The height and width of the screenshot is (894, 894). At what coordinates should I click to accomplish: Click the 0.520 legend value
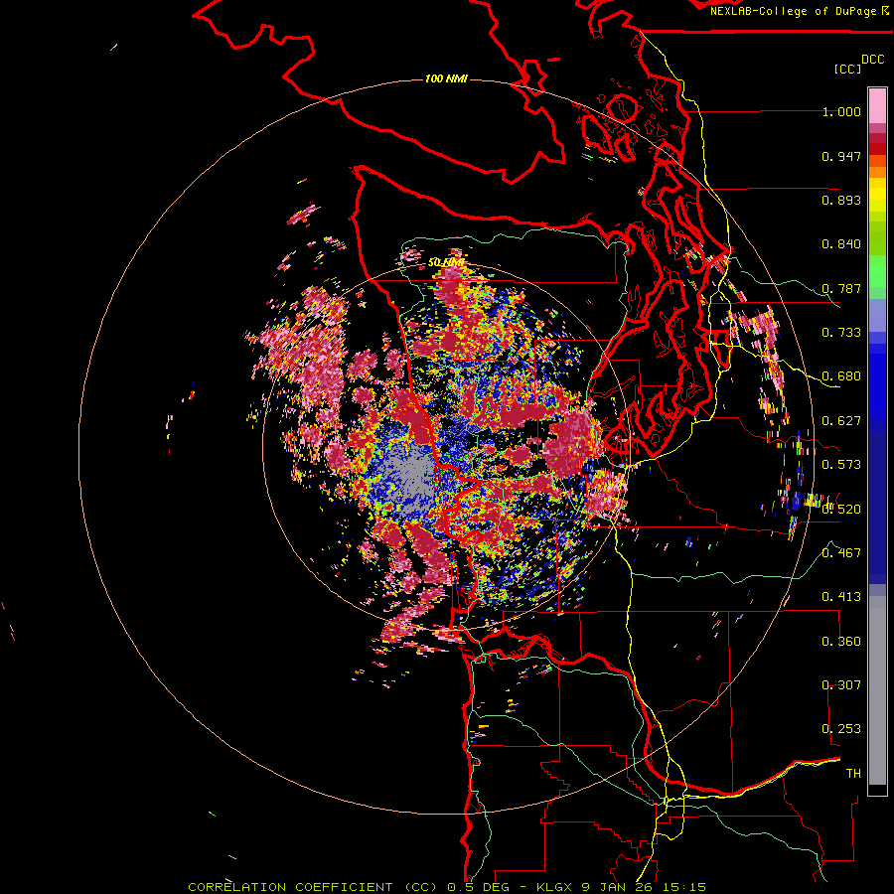(x=841, y=509)
